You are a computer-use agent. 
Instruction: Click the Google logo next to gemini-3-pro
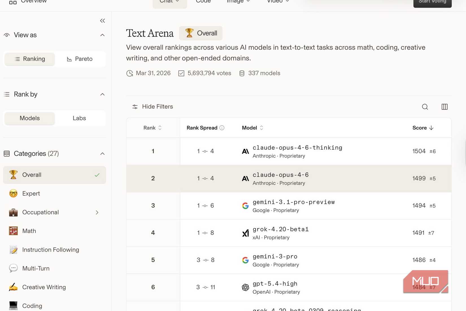coord(245,260)
